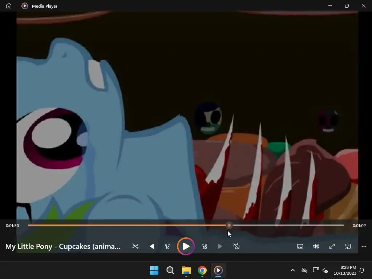Open the Windows Start menu
This screenshot has width=372, height=279.
(154, 270)
